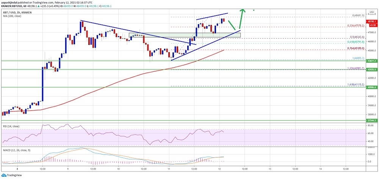Image resolution: width=379 pixels, height=179 pixels.
Task: Select the Fib level 1.236(42901.7) label
Action: 356,68
